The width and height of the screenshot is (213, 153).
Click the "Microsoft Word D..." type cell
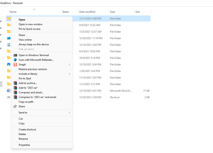121,91
